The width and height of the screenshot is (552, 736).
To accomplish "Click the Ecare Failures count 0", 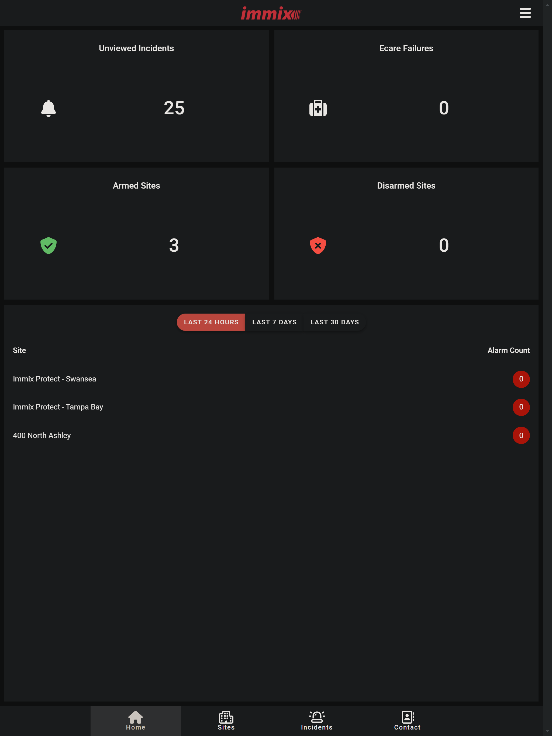I will pos(443,108).
